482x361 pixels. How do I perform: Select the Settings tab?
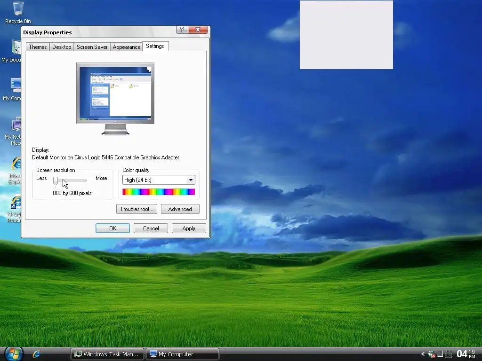click(155, 46)
